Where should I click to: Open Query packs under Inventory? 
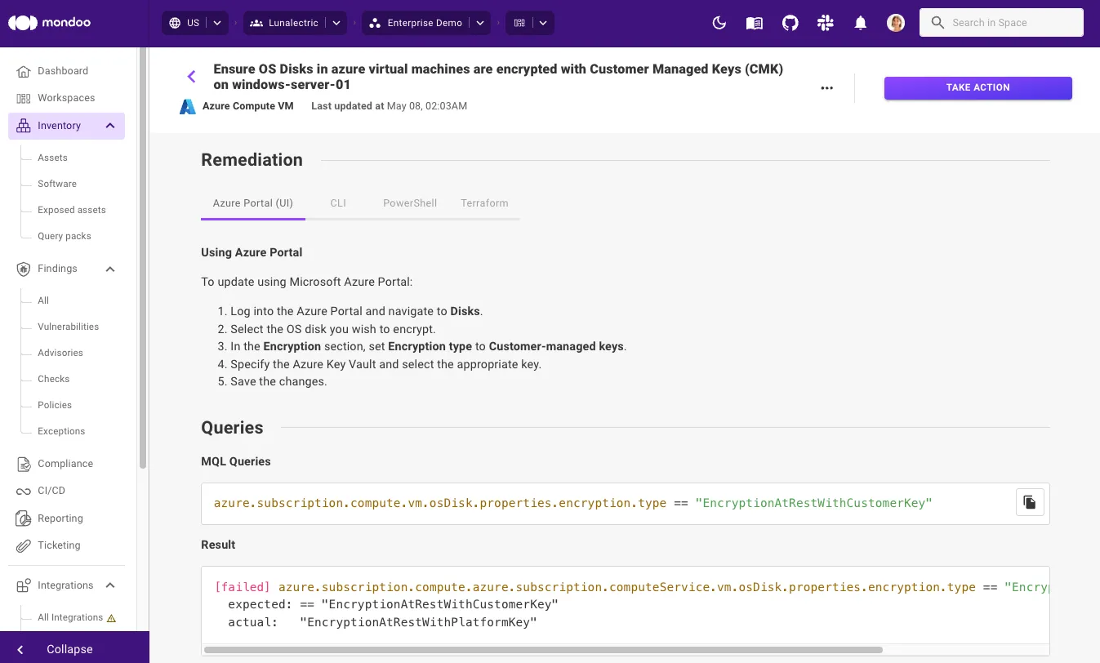click(x=65, y=236)
